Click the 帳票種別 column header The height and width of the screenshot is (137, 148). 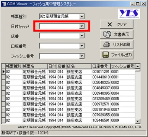pos(14,66)
